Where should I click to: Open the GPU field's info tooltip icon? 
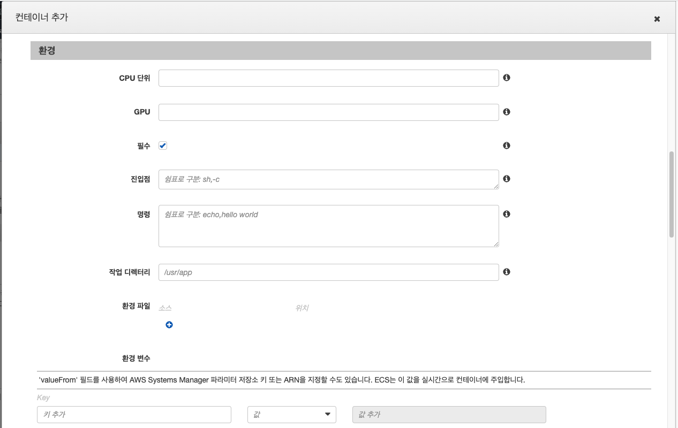pos(506,112)
